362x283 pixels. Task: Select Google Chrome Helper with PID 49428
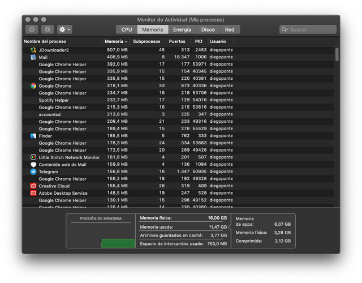178,150
